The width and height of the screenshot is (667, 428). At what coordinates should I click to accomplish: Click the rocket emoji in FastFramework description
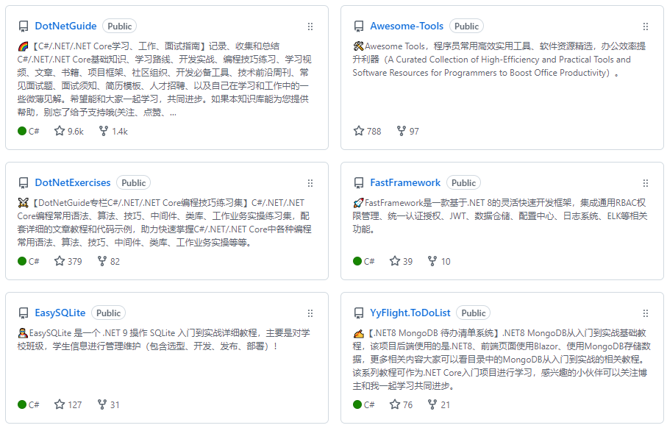coord(358,203)
